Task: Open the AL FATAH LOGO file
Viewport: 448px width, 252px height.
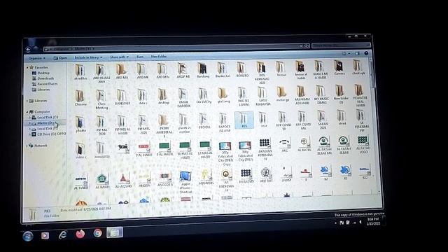Action: click(363, 145)
